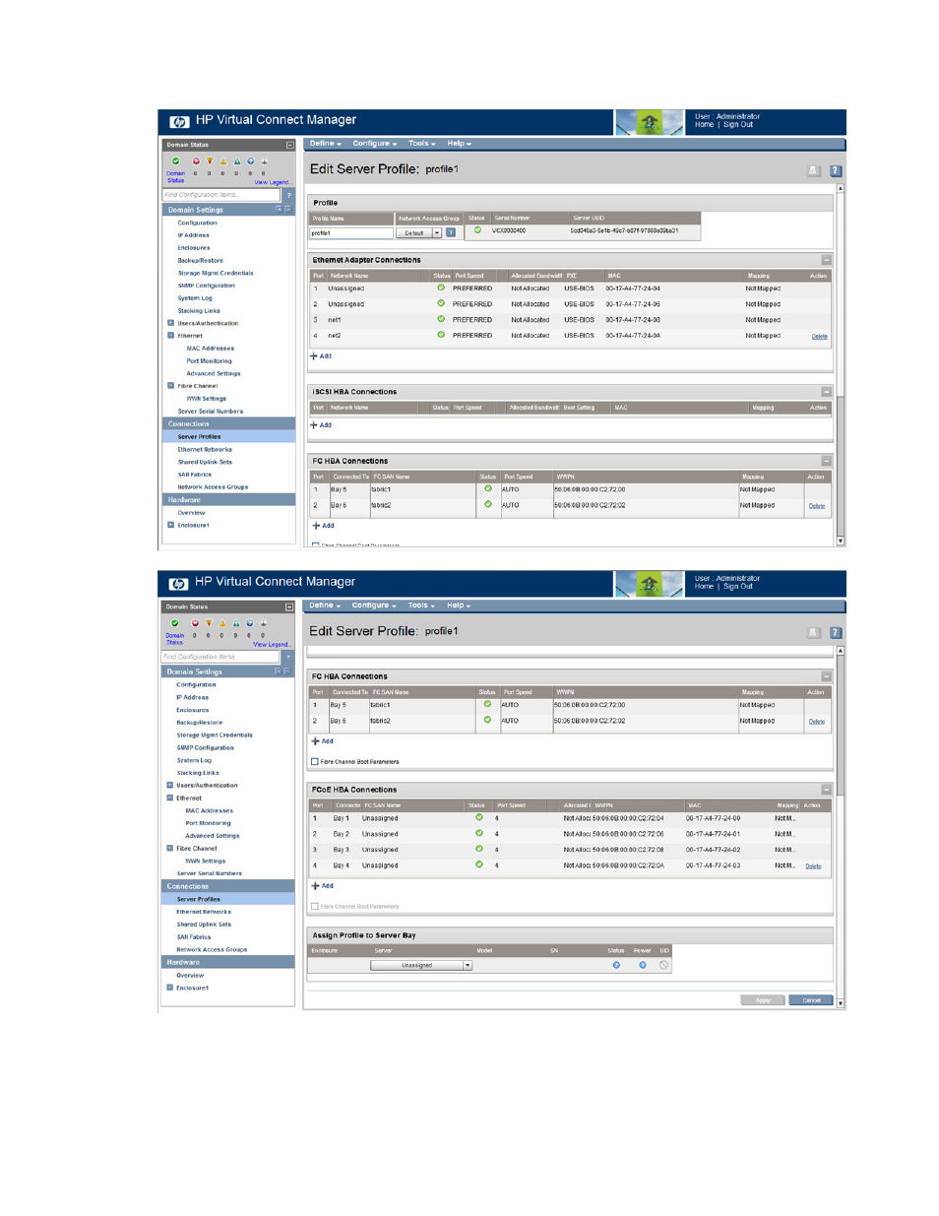The height and width of the screenshot is (1216, 939).
Task: Click Sign Out in the upper screenshot header
Action: click(x=738, y=125)
